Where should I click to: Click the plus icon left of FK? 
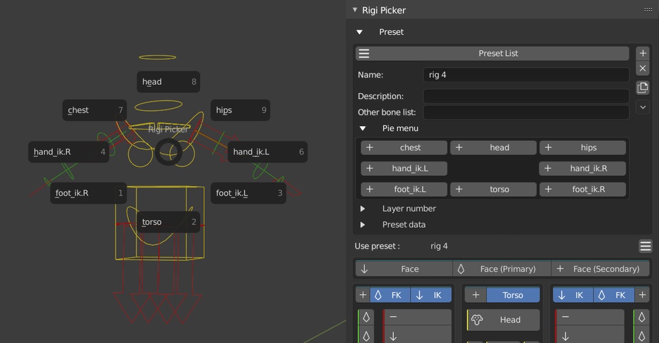[x=363, y=295]
